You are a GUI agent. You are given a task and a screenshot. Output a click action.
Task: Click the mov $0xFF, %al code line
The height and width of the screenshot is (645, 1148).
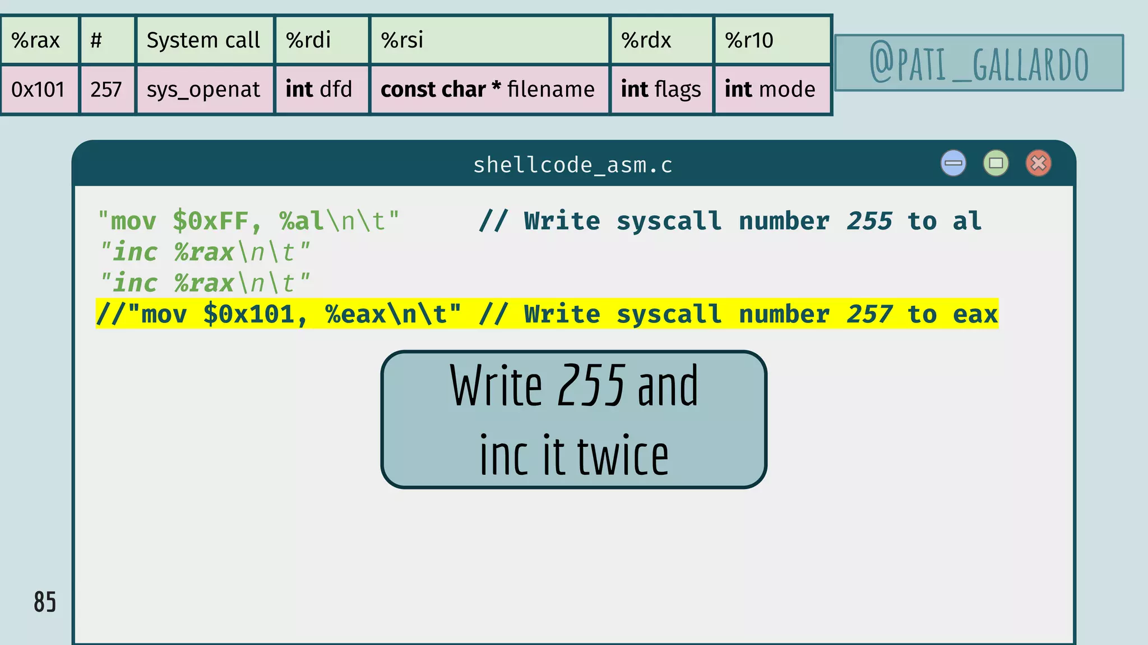click(x=248, y=221)
